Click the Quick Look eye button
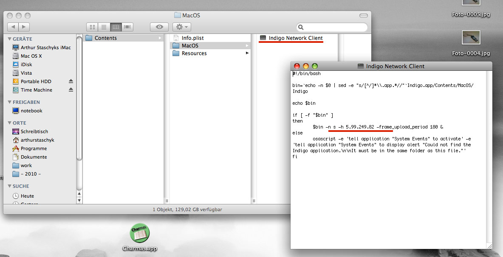This screenshot has width=503, height=257. (x=159, y=27)
